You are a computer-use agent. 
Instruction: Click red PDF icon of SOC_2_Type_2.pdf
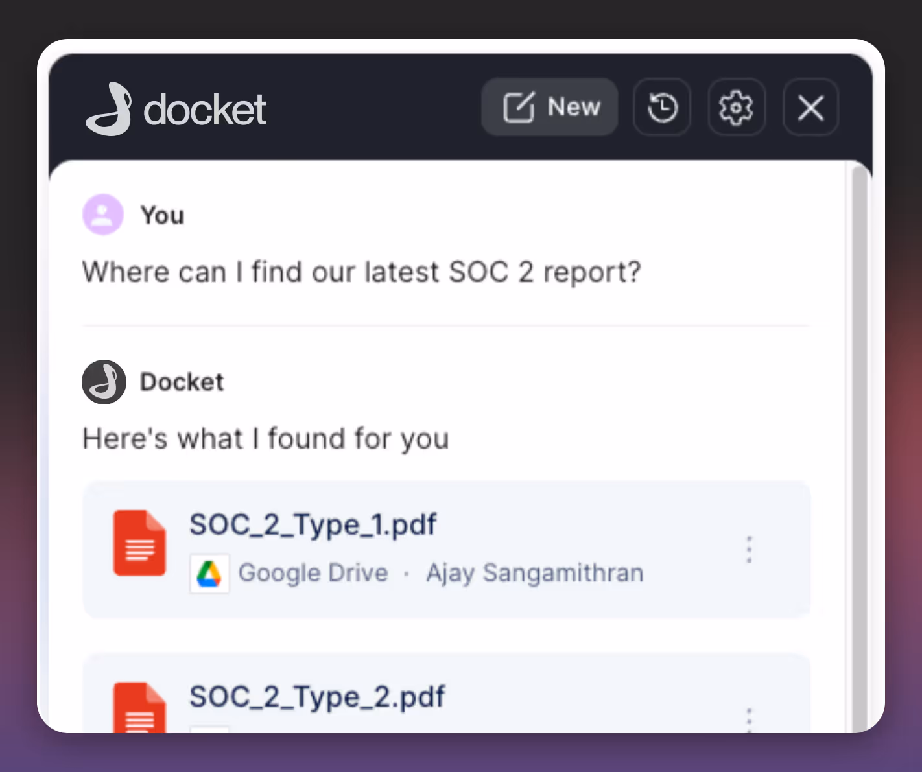[139, 708]
